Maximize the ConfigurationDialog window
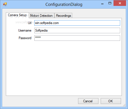Viewport: 128px width, 109px height. tap(110, 3)
